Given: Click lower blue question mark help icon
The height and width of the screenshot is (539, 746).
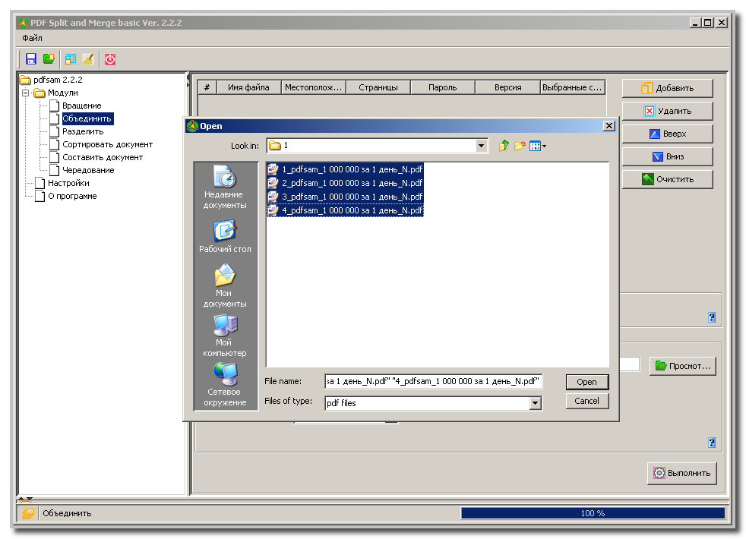Looking at the screenshot, I should coord(712,443).
